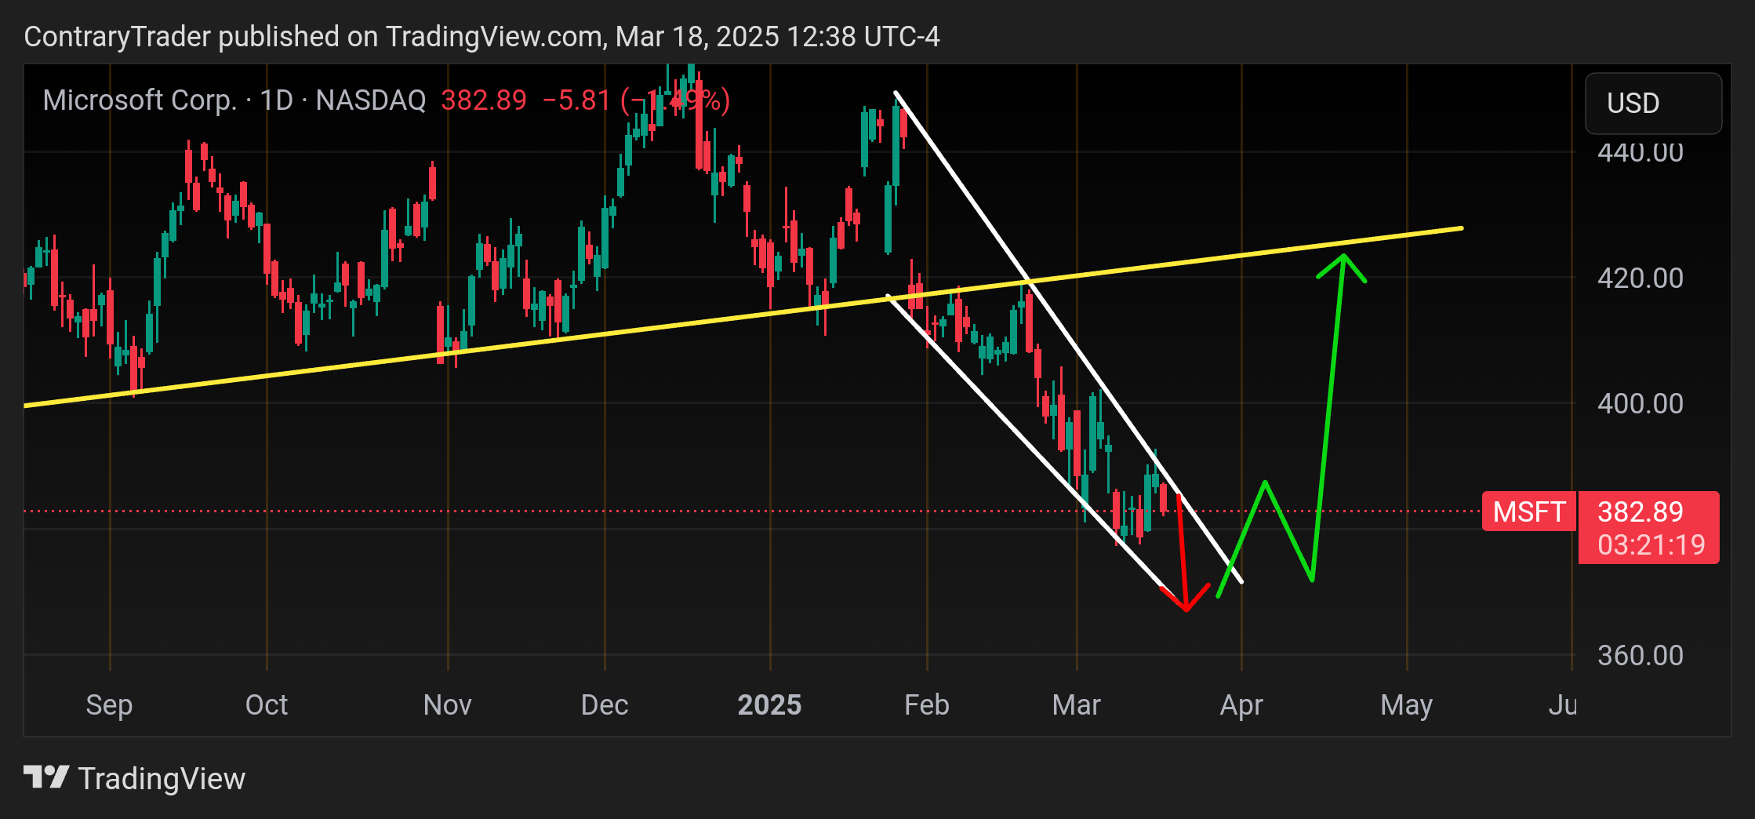Click the 360.00 price axis label

click(x=1641, y=655)
